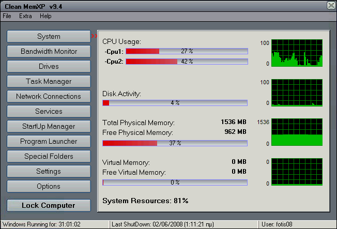View Network Connections

[49, 96]
